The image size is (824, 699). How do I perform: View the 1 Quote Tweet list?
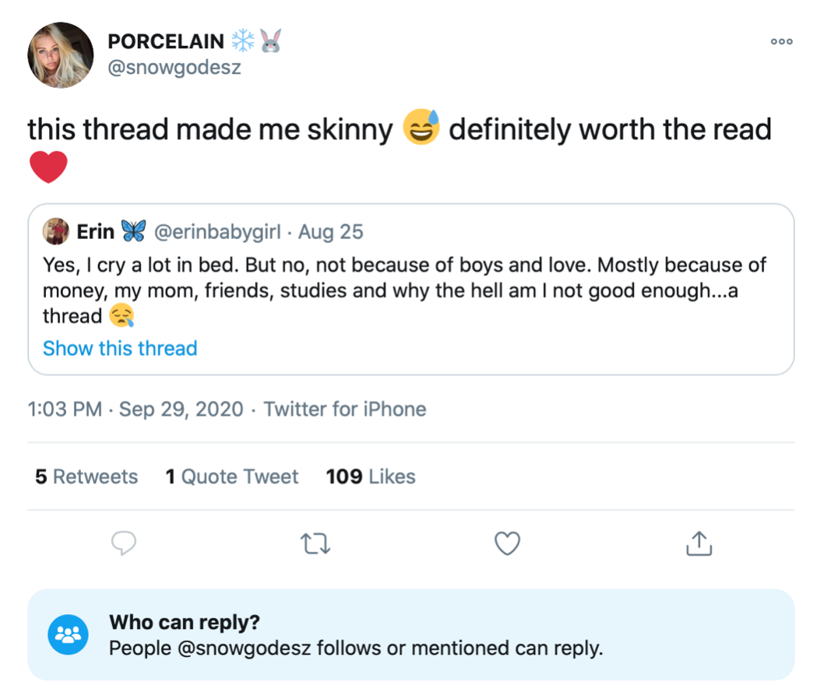pos(232,477)
